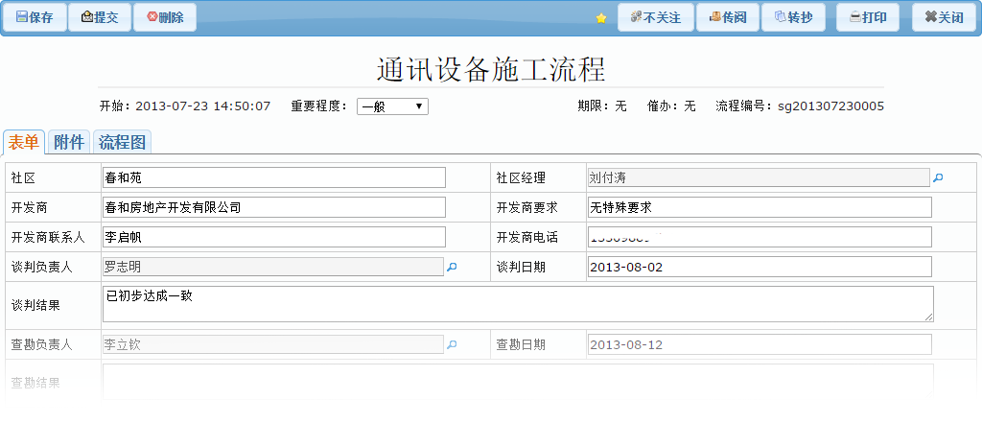This screenshot has width=982, height=423.
Task: Click the yellow star favorite icon
Action: [x=601, y=18]
